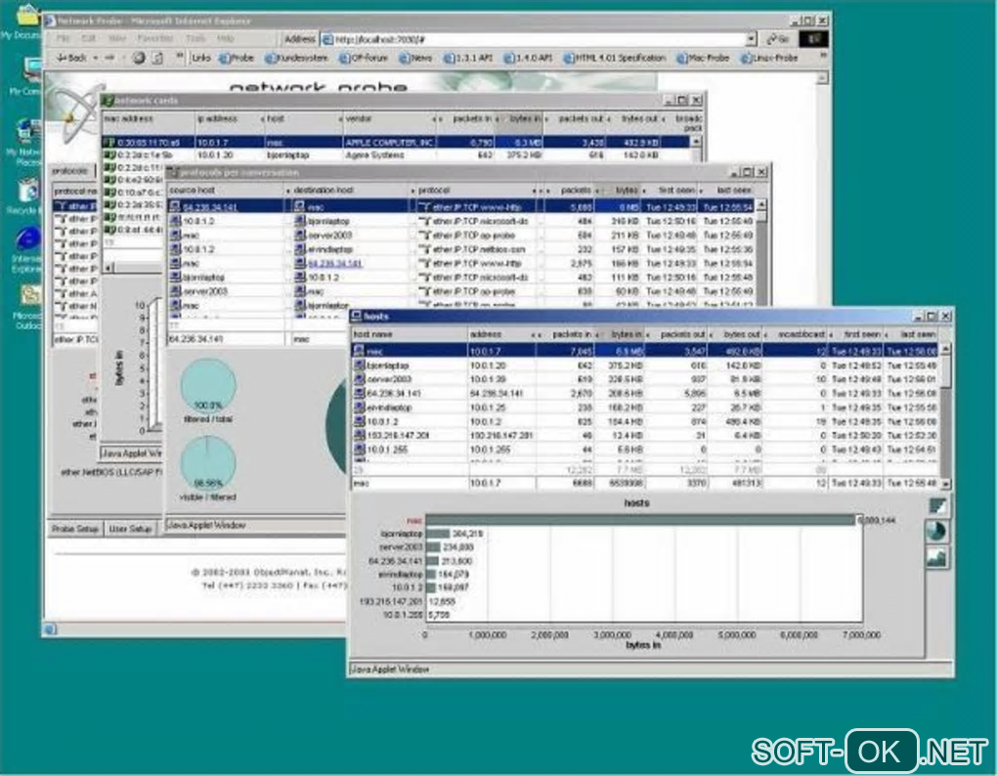This screenshot has height=776, width=997.
Task: Open HTML 4.01 Specification favorite link
Action: pos(614,58)
